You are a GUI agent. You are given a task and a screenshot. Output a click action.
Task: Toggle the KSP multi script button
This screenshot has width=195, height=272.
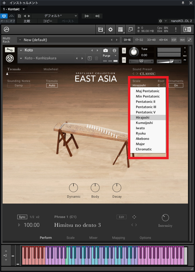coord(174,40)
